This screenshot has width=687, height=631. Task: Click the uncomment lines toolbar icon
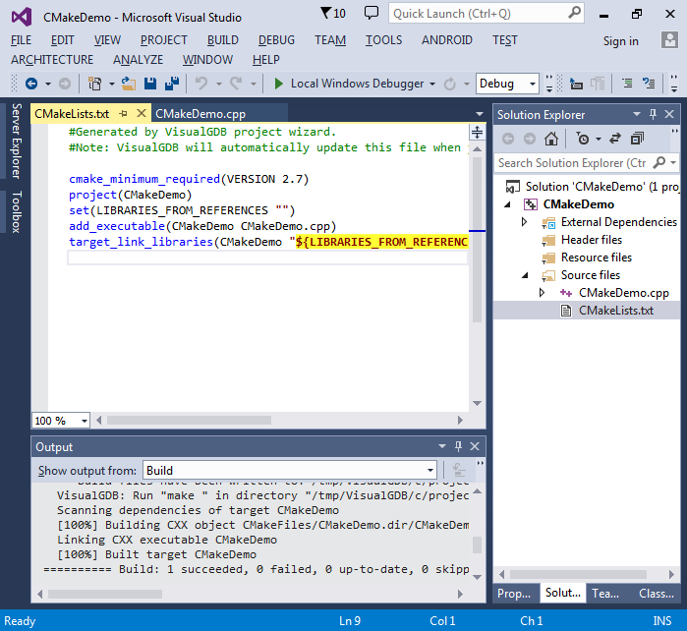point(649,84)
